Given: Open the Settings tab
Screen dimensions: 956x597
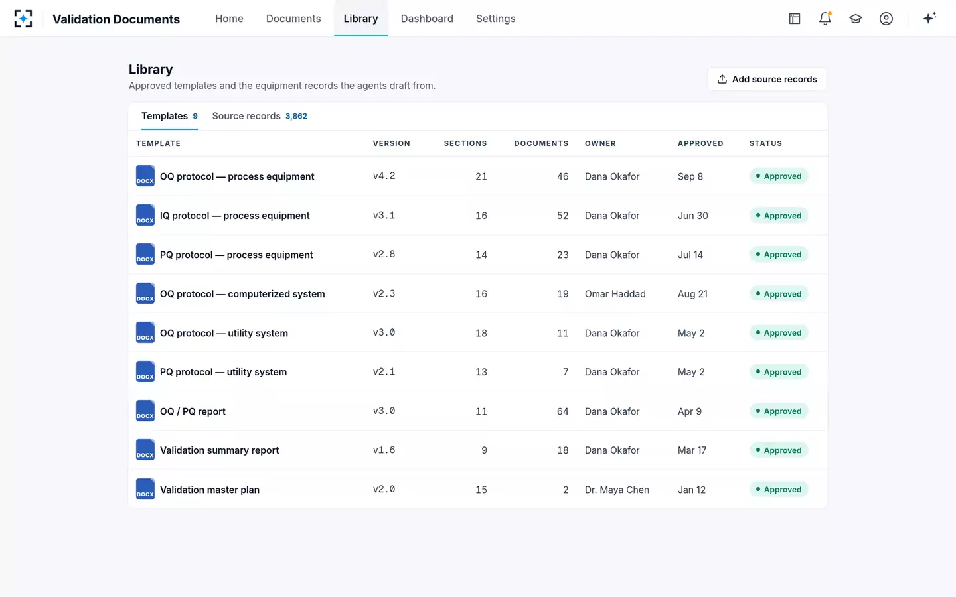Looking at the screenshot, I should 495,19.
